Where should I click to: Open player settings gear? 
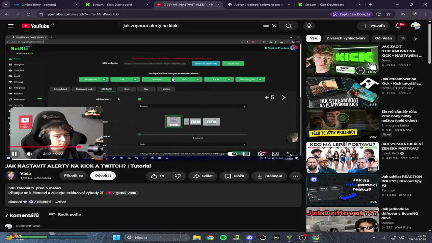[x=261, y=154]
